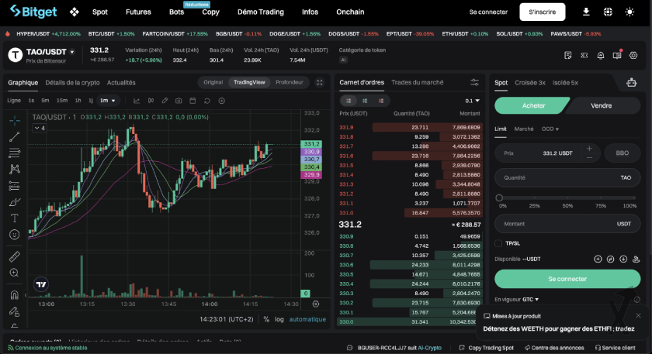
Task: Set amount slider to 50%
Action: click(x=566, y=198)
